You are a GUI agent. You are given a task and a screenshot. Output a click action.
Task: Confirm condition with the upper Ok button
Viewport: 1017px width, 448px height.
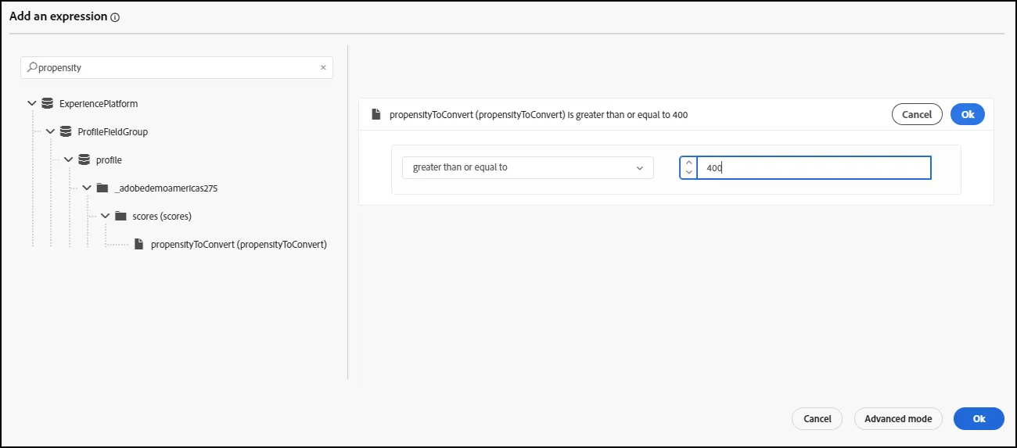(968, 114)
